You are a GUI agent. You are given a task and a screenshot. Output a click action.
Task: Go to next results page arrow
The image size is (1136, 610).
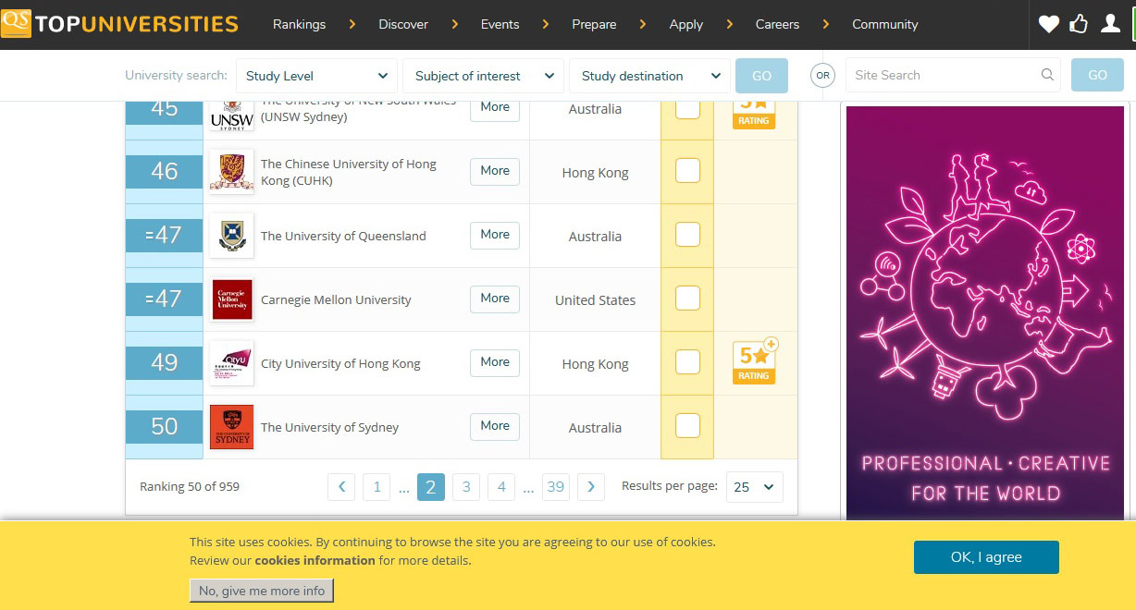click(590, 487)
